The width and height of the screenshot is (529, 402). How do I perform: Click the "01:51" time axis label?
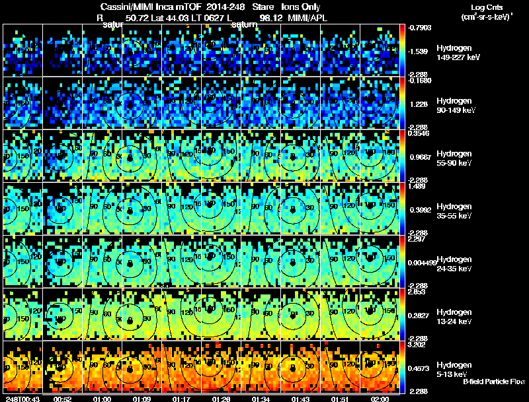(340, 399)
